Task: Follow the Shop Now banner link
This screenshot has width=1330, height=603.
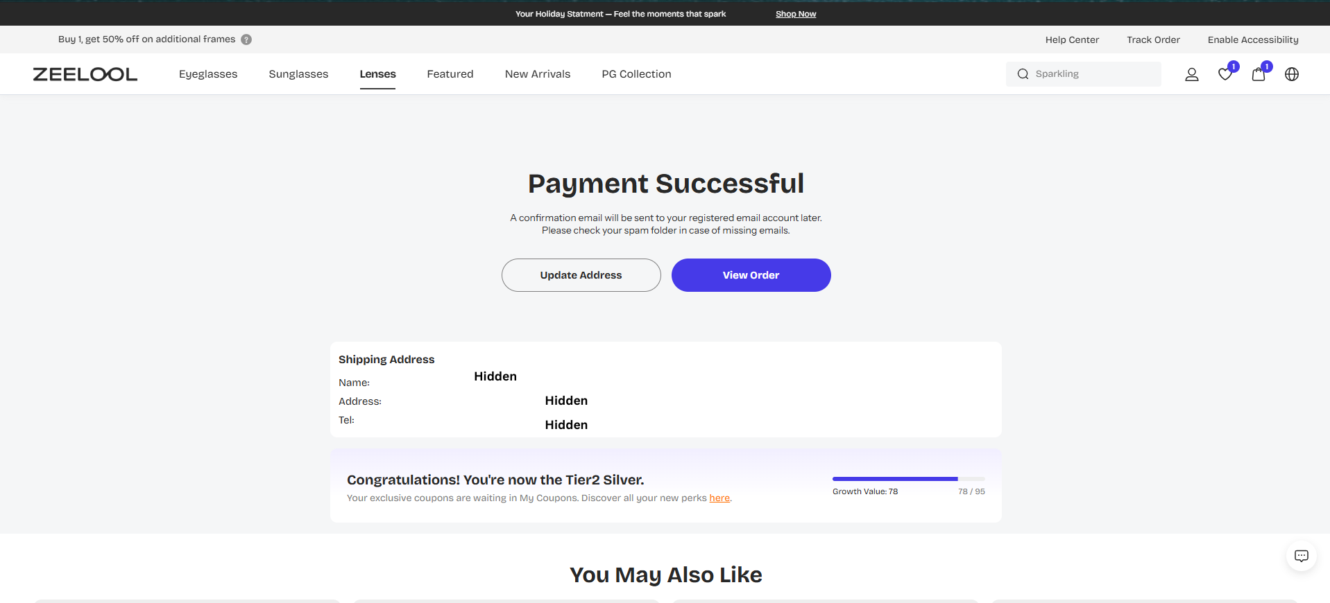Action: click(796, 14)
